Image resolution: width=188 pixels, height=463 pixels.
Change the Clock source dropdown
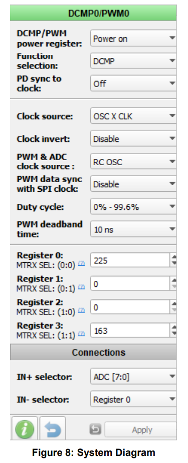tap(133, 116)
